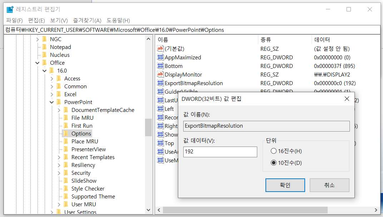The width and height of the screenshot is (383, 217).
Task: Click the Nucleus folder icon
Action: pyautogui.click(x=44, y=55)
